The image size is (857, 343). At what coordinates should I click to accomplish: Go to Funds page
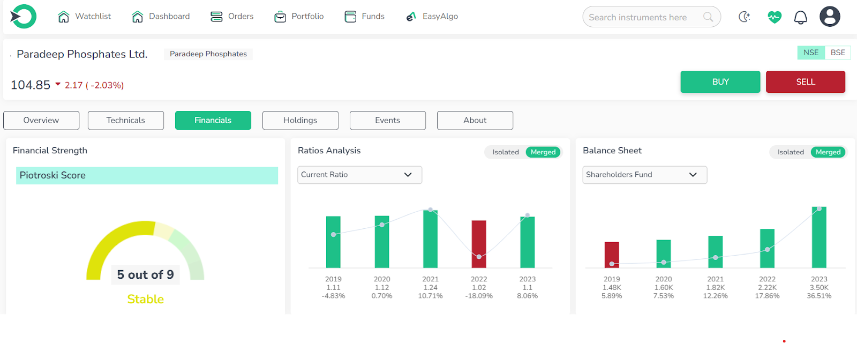click(x=373, y=17)
